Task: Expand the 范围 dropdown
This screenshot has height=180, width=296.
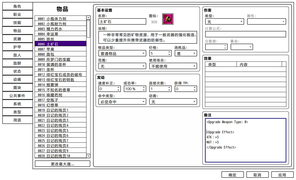Action: 122,66
